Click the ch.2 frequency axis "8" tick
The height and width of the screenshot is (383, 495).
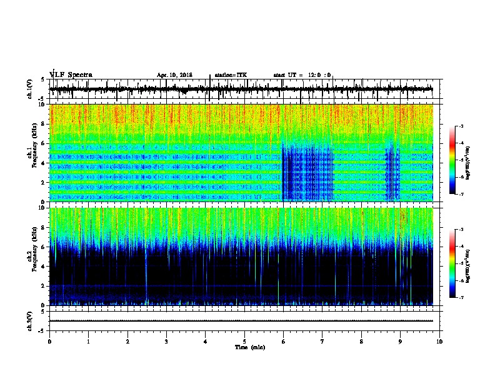tap(44, 228)
